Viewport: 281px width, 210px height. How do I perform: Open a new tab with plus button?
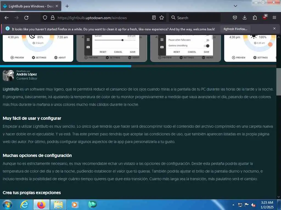[x=67, y=6]
